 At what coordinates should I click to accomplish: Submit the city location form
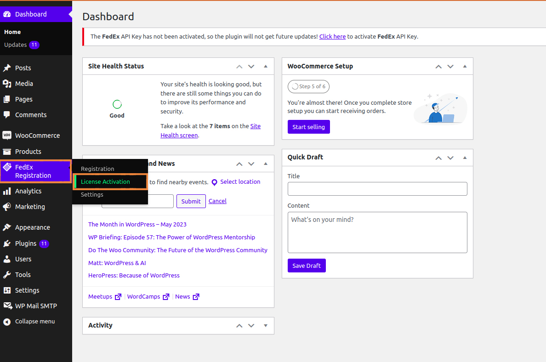click(191, 201)
